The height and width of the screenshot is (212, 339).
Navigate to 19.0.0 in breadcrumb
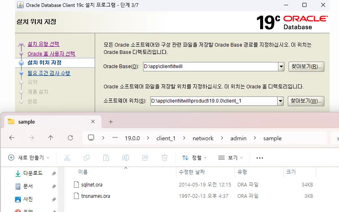[133, 138]
